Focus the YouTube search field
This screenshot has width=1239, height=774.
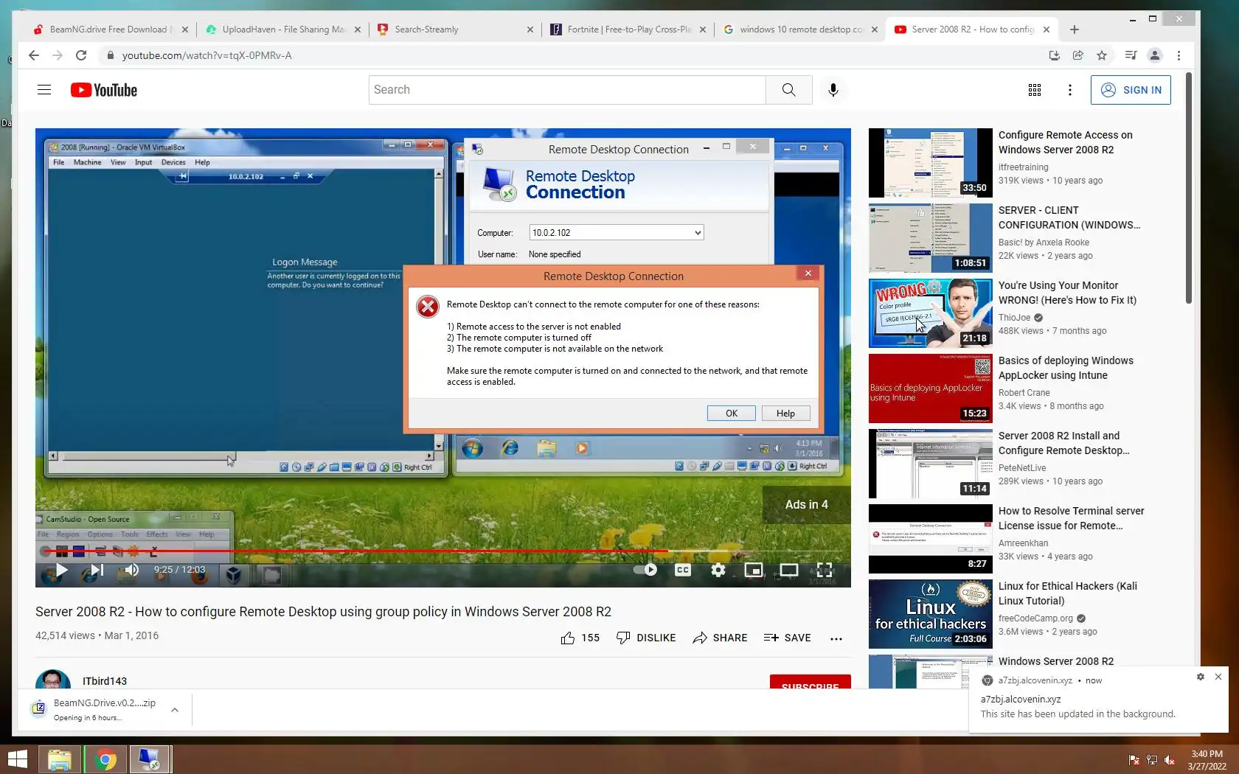[566, 90]
